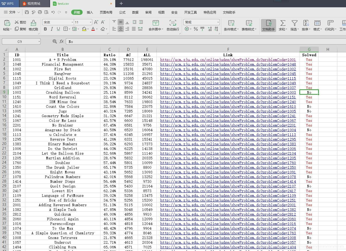
Task: Click the increase indent icon
Action: click(x=141, y=22)
